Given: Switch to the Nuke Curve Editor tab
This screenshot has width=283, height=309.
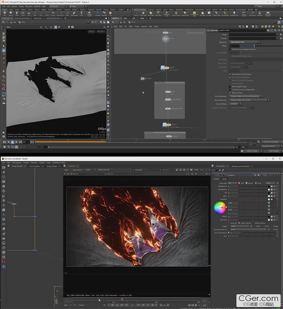Looking at the screenshot, I should [x=35, y=166].
